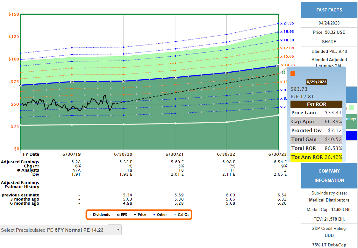Click EPS triangle marker at 6/30/19
The width and height of the screenshot is (358, 248).
[x=72, y=81]
